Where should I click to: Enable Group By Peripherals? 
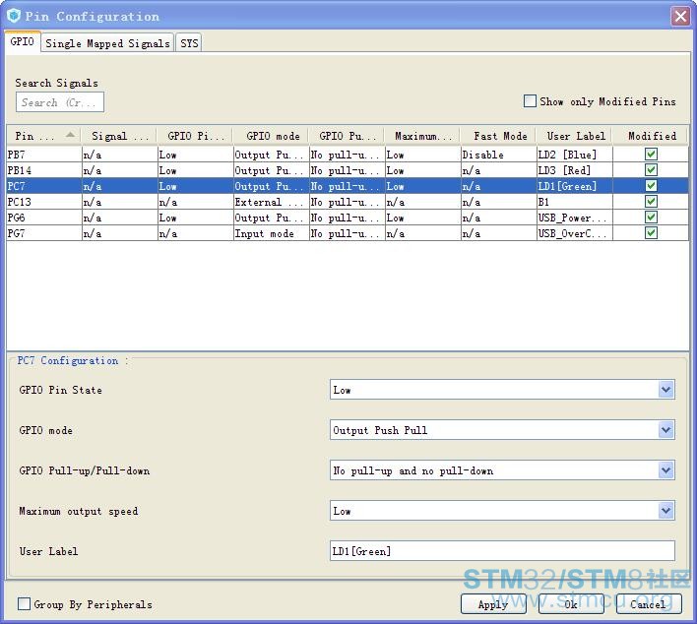tap(24, 604)
